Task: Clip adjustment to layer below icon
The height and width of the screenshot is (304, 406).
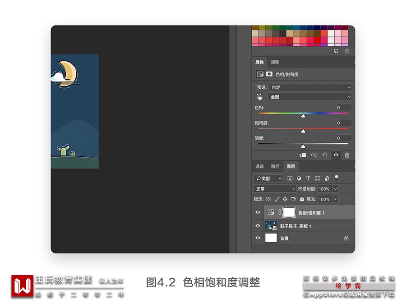Action: [x=302, y=155]
